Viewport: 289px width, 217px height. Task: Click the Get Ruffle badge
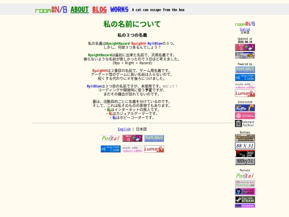[x=245, y=108]
